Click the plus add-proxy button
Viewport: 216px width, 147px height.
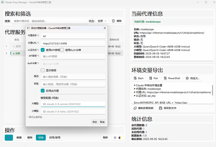click(9, 138)
